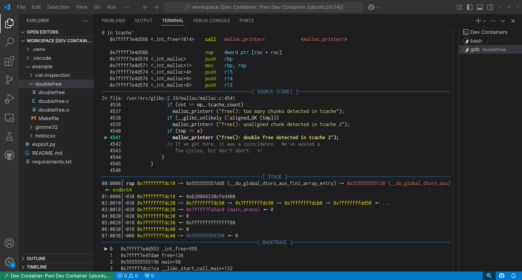Toggle the bottom panel layout button
This screenshot has height=280, width=522.
pos(480,7)
